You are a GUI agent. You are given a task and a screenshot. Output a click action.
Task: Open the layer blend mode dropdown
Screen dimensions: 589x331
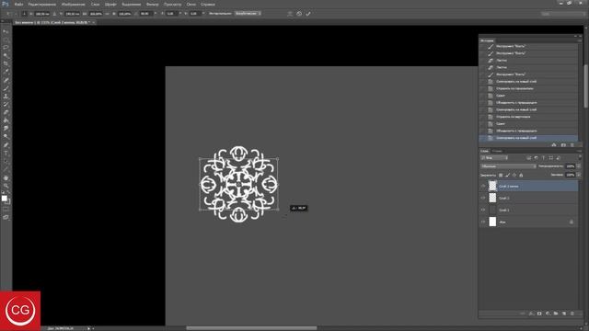(508, 166)
